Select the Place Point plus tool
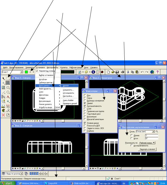Image resolution: width=167 pixels, height=185 pixels. pyautogui.click(x=3, y=83)
